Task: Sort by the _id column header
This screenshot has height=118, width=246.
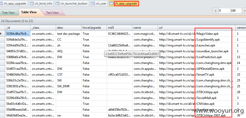Action: point(18,28)
